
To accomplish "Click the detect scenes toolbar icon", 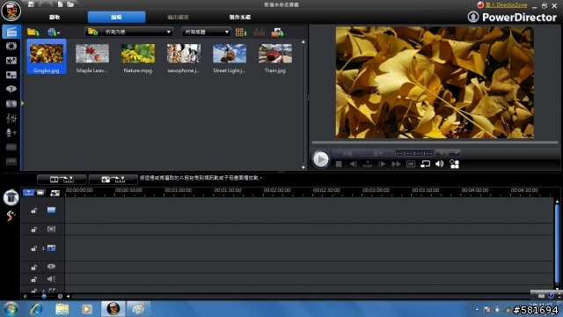I will [x=259, y=33].
